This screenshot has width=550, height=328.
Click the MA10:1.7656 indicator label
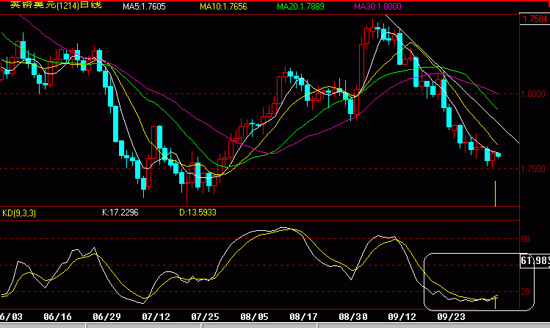[x=223, y=7]
